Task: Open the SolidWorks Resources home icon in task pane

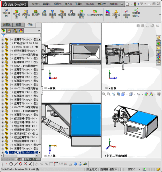Action: [x=159, y=38]
